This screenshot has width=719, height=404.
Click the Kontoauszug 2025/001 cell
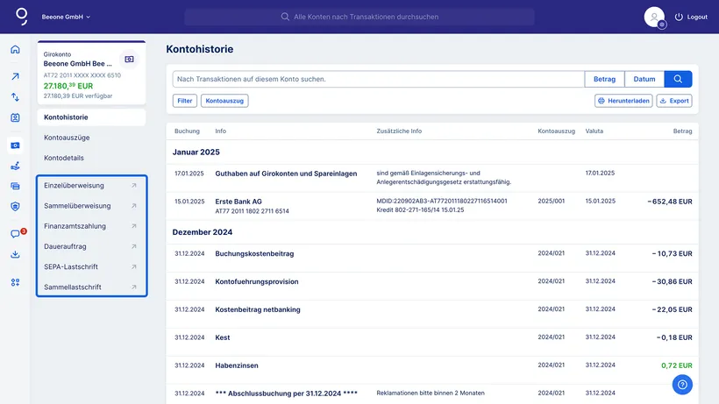[x=552, y=201]
